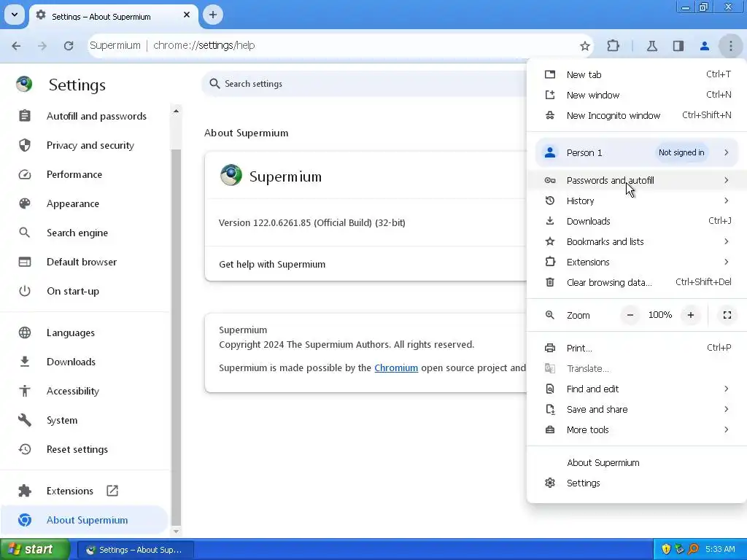Decrease zoom with the minus button

630,315
